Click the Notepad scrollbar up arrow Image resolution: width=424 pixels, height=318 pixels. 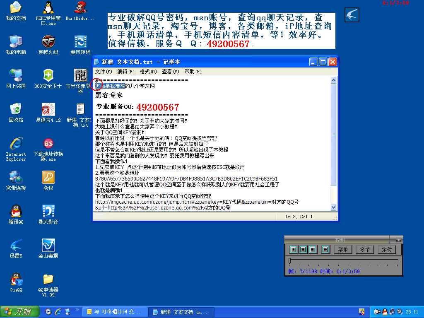coord(333,80)
